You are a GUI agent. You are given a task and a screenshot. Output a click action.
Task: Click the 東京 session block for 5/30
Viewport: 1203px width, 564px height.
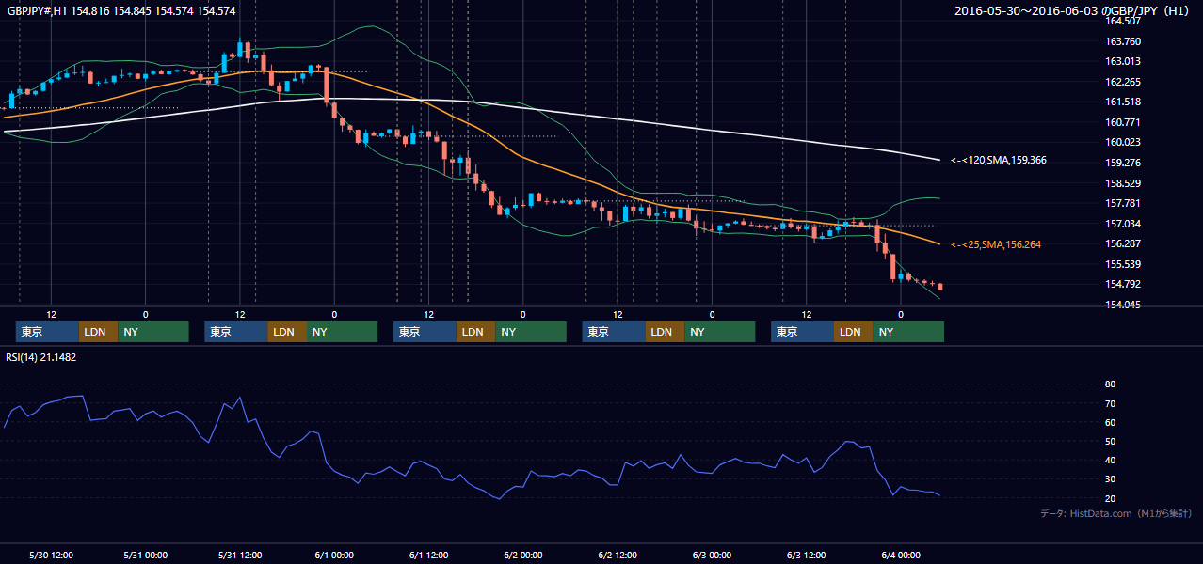tap(47, 332)
